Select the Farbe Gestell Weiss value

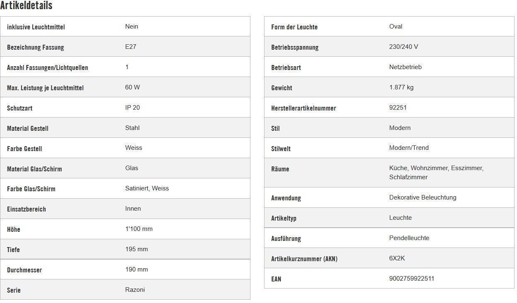[x=133, y=148]
